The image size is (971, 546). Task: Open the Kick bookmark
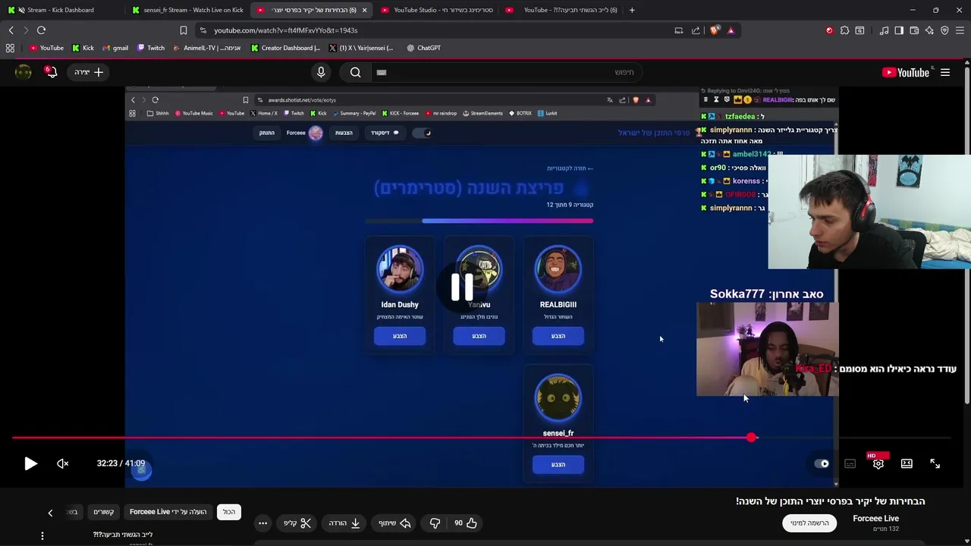(x=83, y=48)
